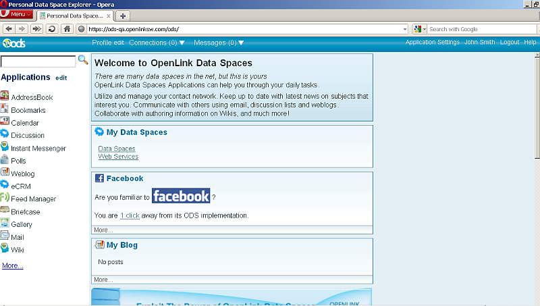Open a new browser tab

pos(123,16)
